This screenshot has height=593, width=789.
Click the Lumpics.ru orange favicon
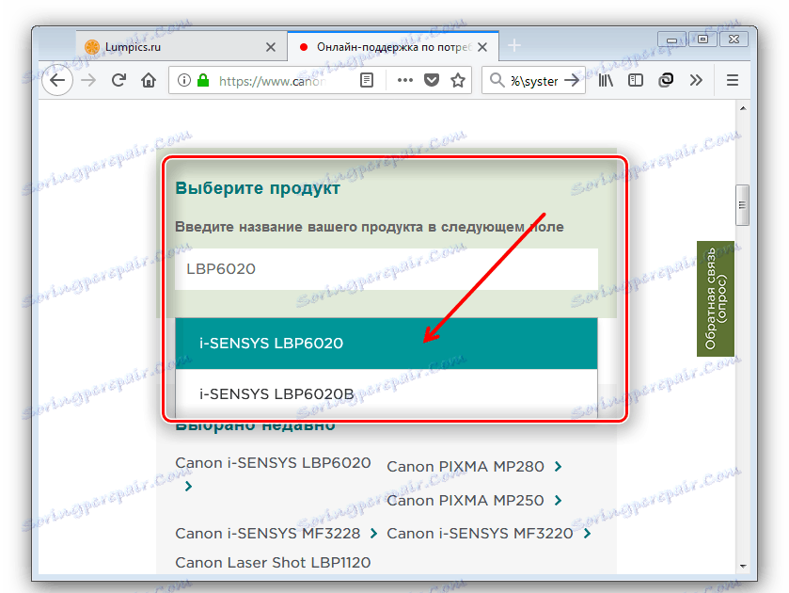92,47
